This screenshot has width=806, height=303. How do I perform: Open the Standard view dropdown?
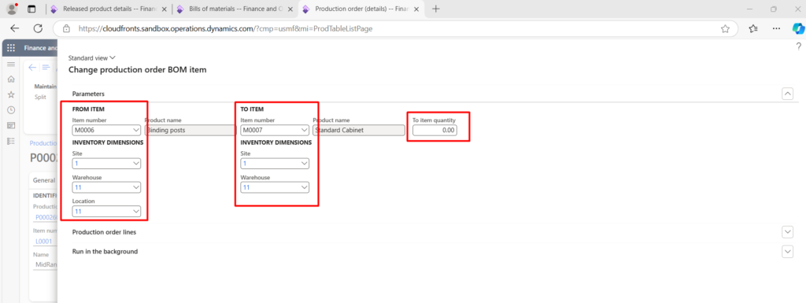tap(92, 58)
